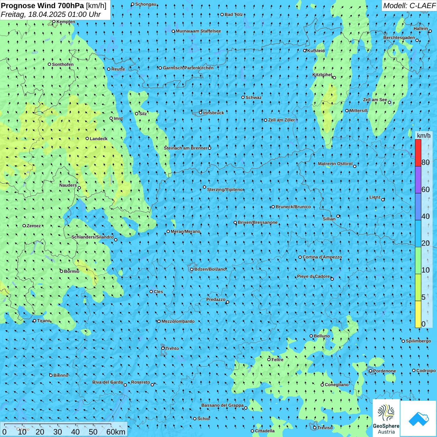Click the 'Berchtesgaden' label
The width and height of the screenshot is (437, 437).
point(399,37)
